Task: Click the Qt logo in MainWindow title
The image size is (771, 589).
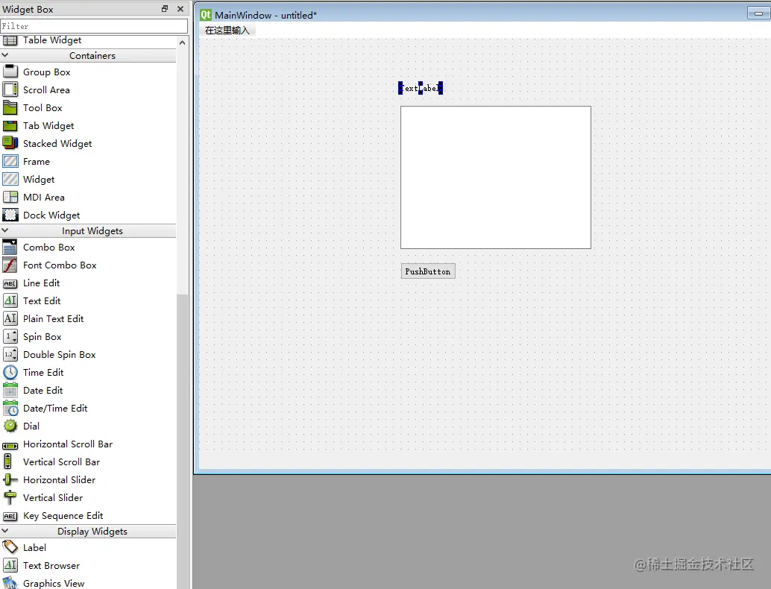Action: pos(206,15)
